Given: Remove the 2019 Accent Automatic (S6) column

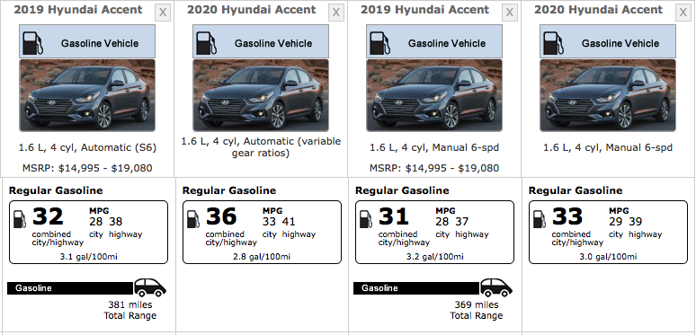Looking at the screenshot, I should 163,13.
